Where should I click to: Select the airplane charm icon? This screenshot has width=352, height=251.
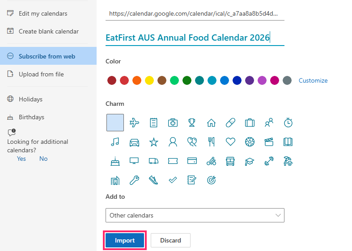(134, 122)
